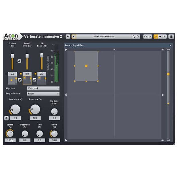178x178 pixels.
Task: Click the Dispersion knob
Action: (25, 133)
